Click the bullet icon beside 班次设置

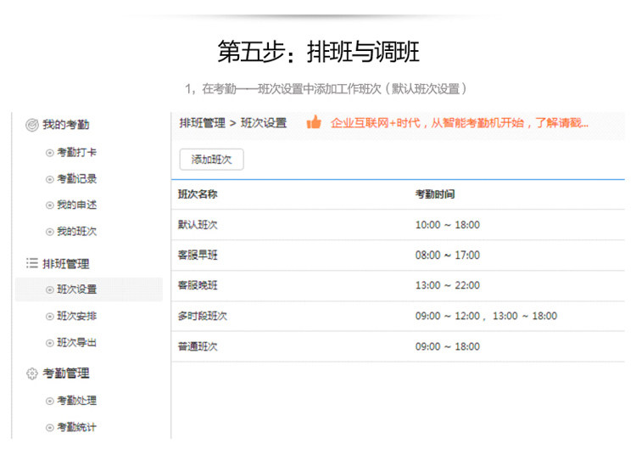[49, 289]
